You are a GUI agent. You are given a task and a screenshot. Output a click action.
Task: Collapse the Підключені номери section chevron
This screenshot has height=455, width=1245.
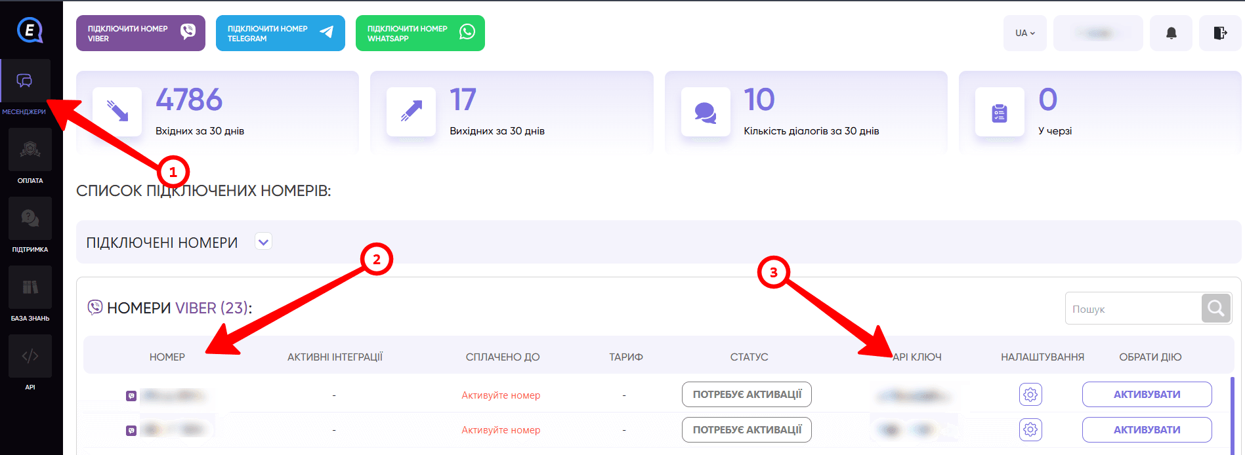(263, 242)
